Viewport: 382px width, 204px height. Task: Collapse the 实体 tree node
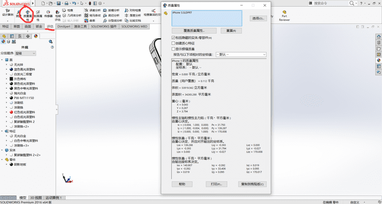click(x=2, y=150)
